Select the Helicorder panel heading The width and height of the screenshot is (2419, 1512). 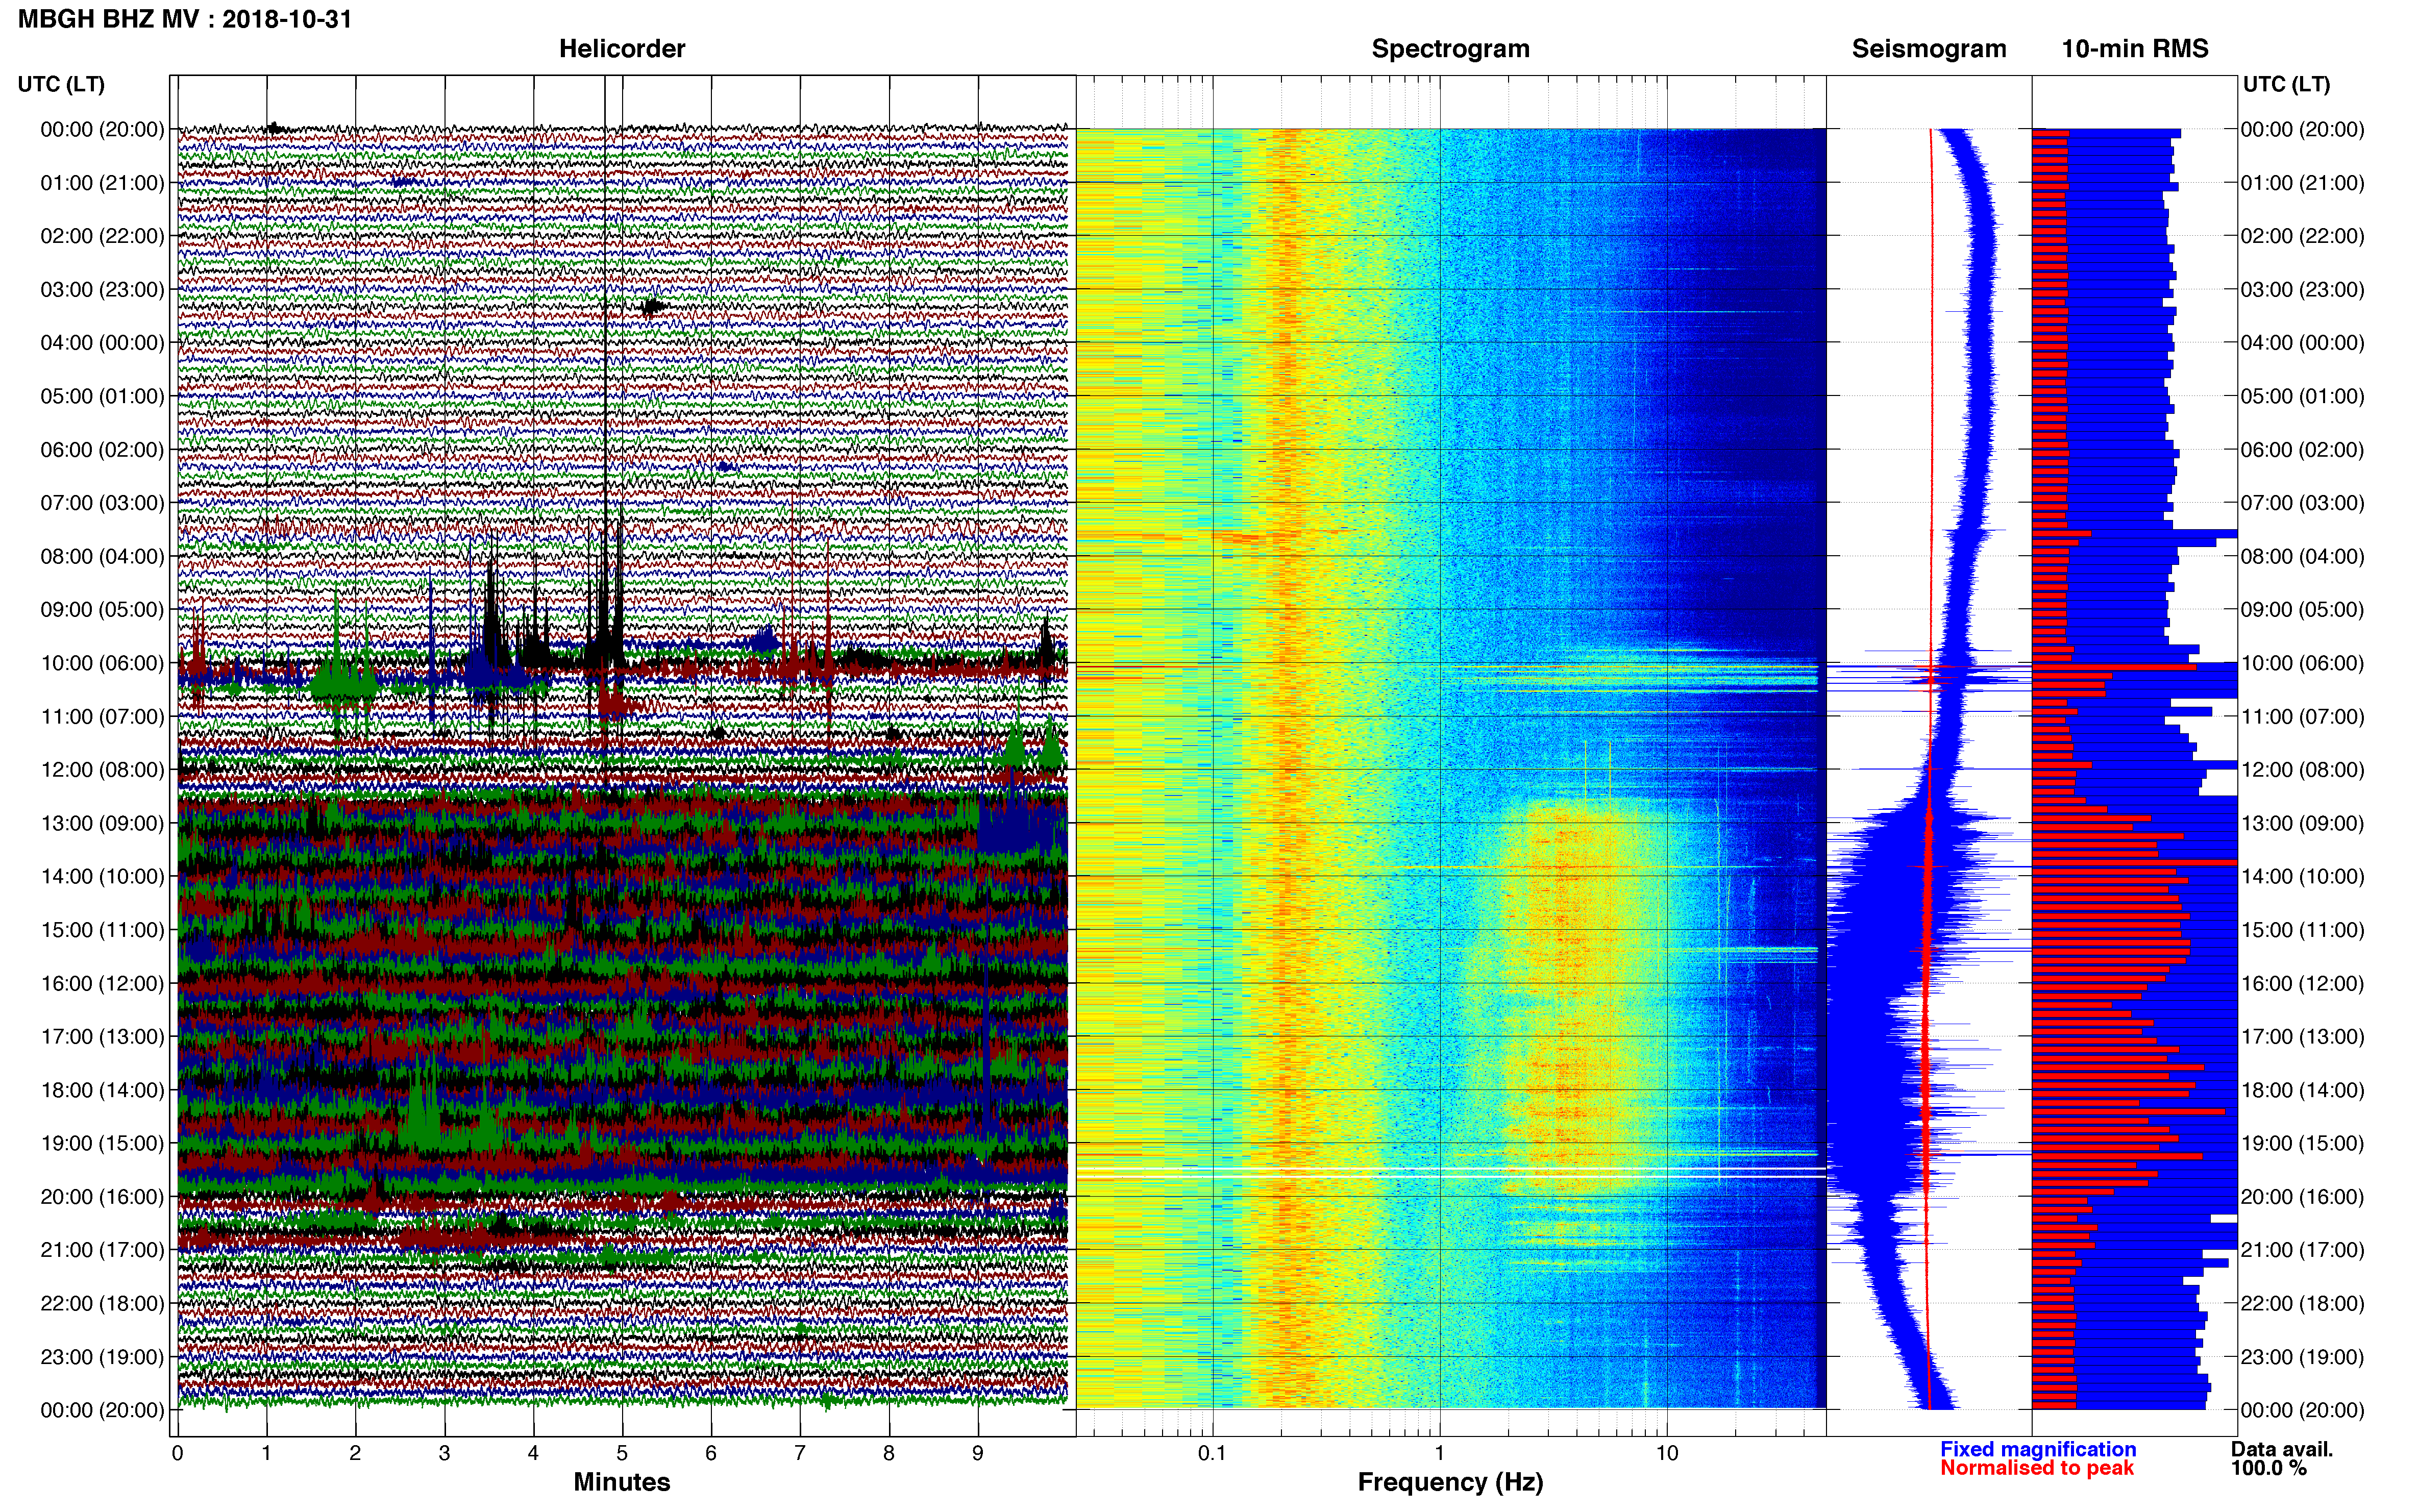(622, 49)
